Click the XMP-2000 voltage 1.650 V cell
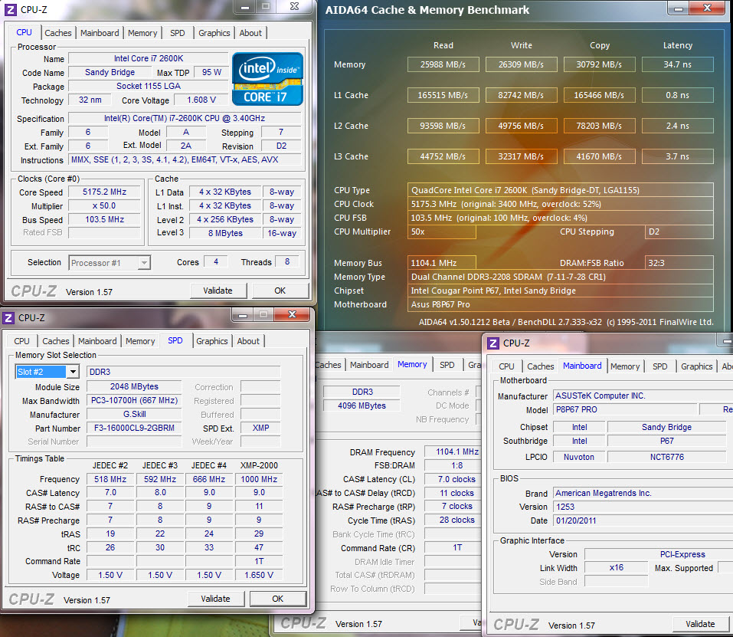The width and height of the screenshot is (733, 637). tap(259, 575)
